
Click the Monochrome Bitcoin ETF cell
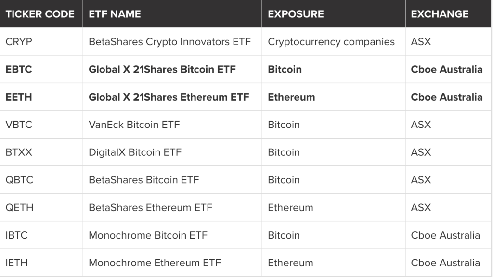148,235
